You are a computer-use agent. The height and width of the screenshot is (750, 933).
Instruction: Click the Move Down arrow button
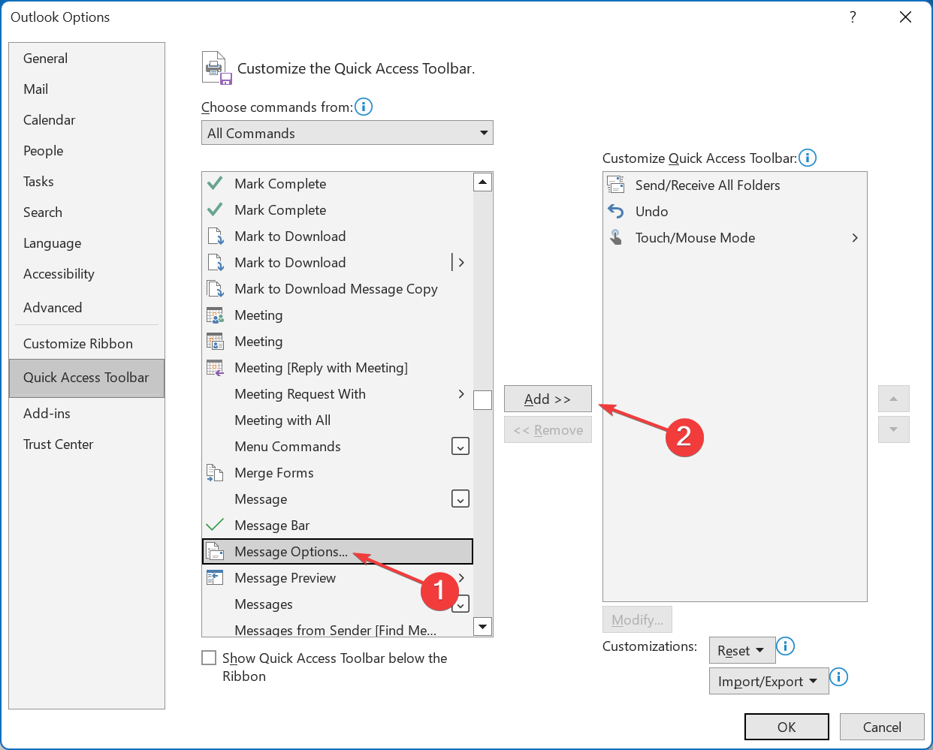(893, 429)
